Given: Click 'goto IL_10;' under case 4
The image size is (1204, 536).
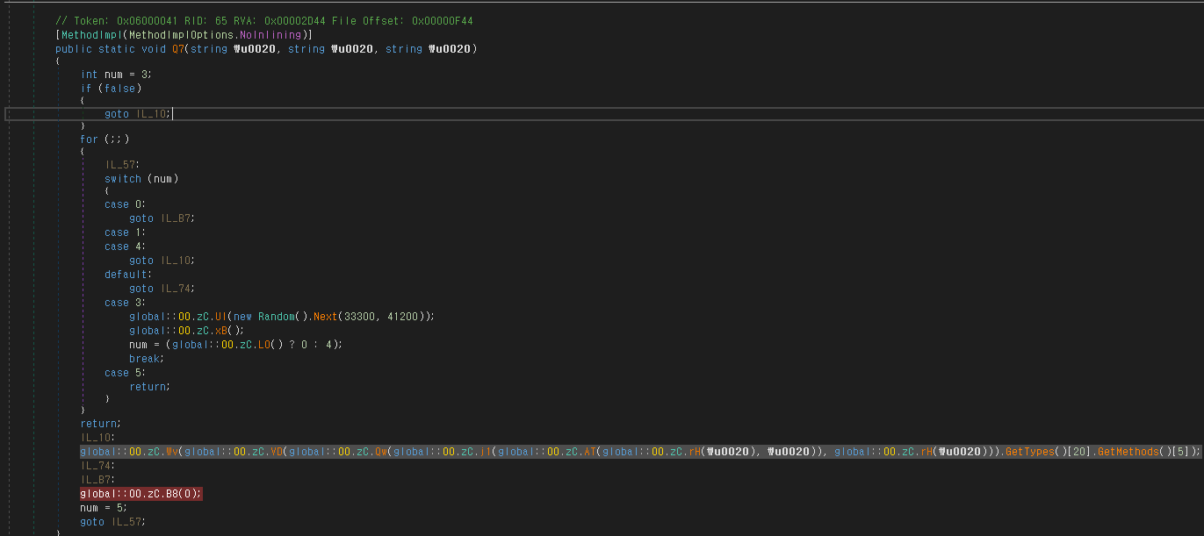Looking at the screenshot, I should (162, 261).
